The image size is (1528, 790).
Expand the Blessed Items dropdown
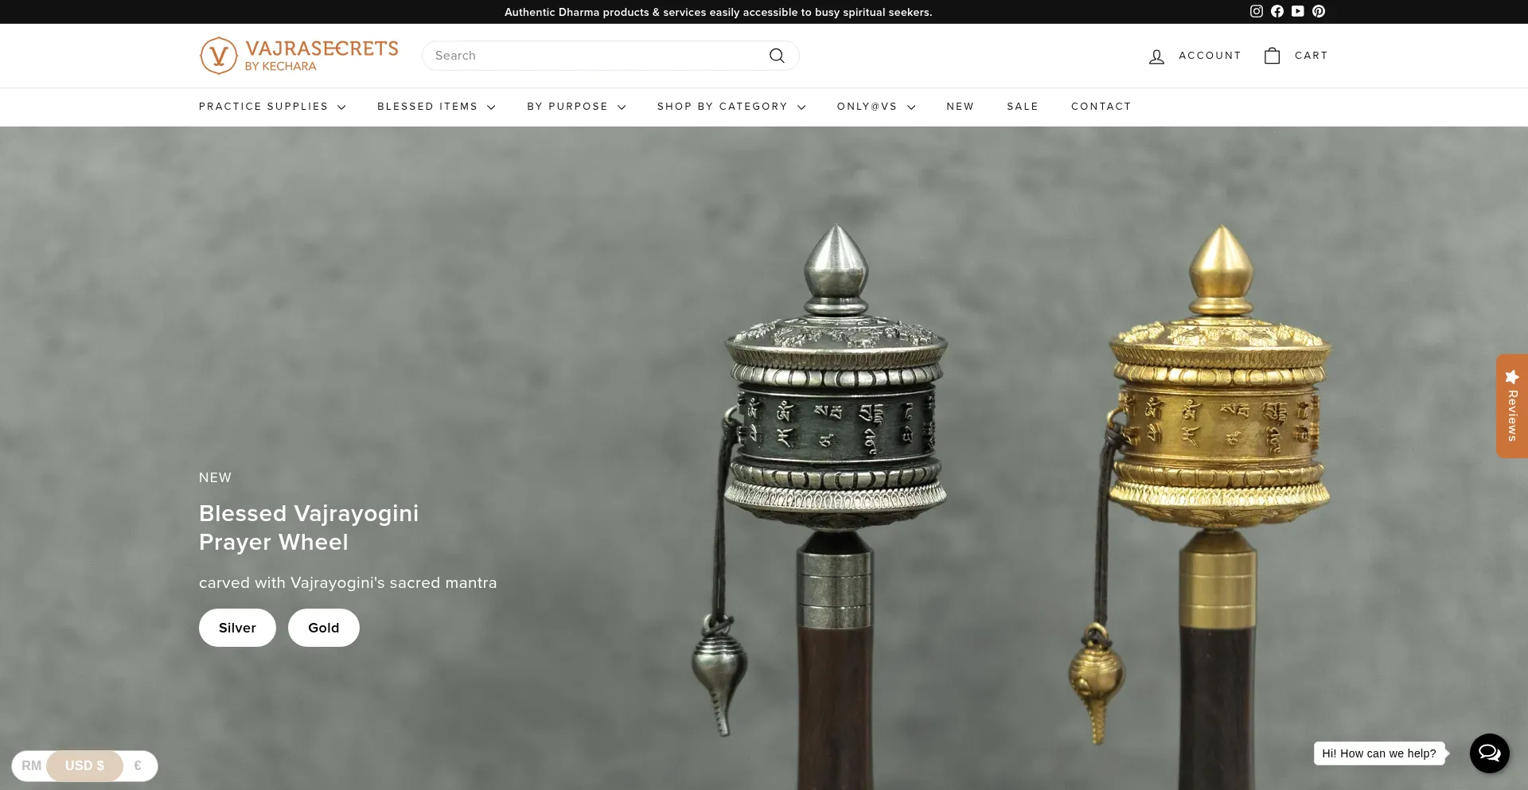(436, 107)
